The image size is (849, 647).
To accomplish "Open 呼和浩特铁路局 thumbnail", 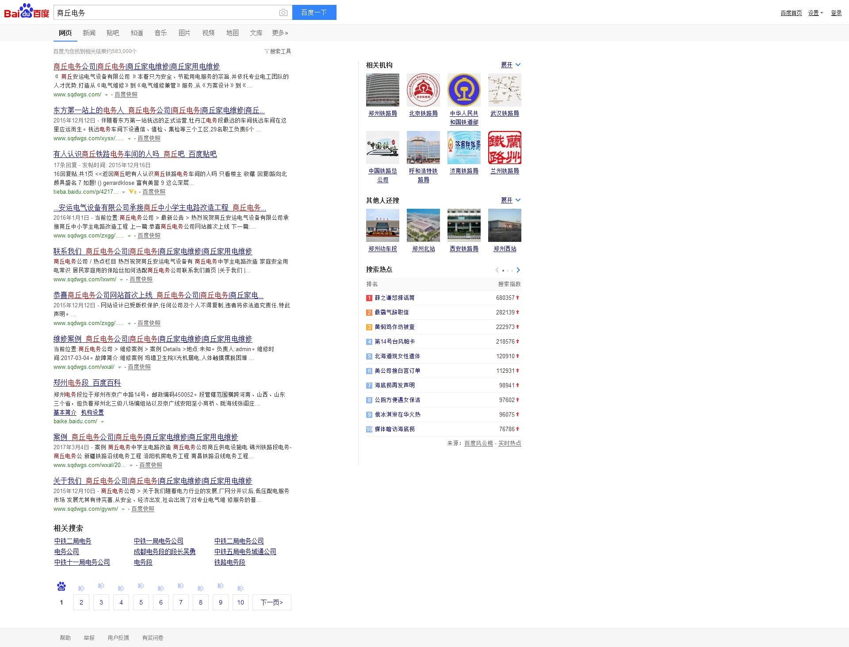I will coord(423,147).
